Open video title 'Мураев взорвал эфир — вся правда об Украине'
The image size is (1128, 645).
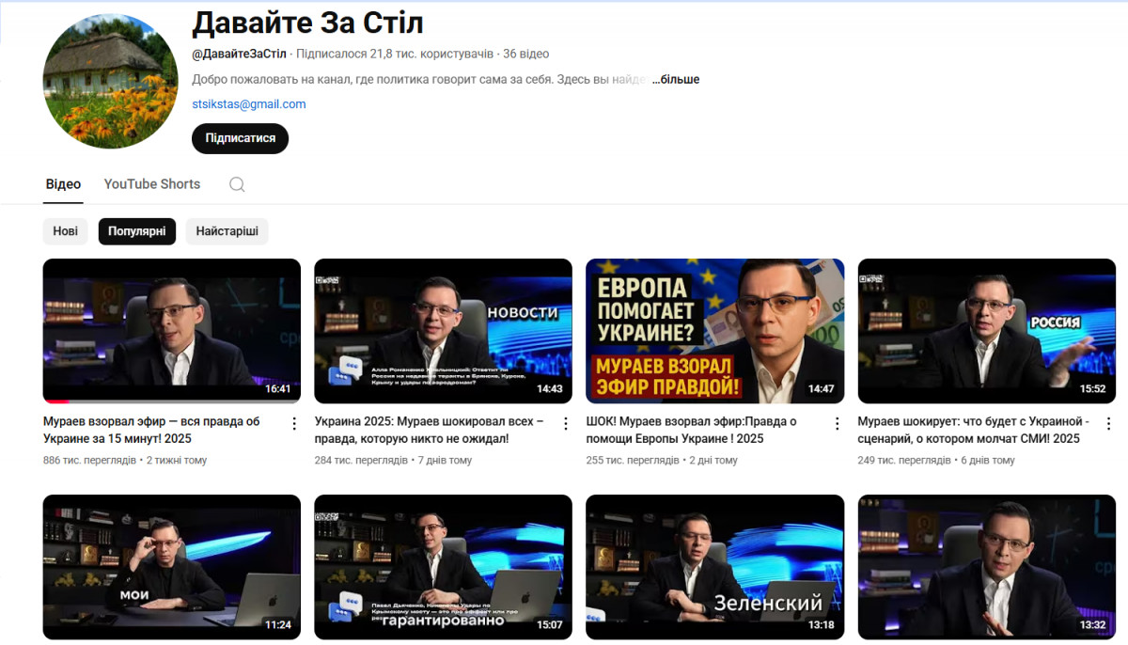(151, 430)
